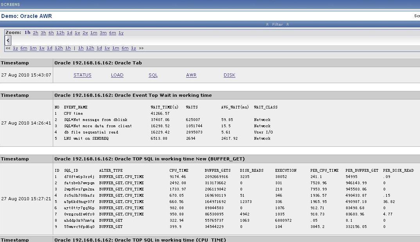
Task: Open the SQL Oracle tab
Action: point(153,75)
